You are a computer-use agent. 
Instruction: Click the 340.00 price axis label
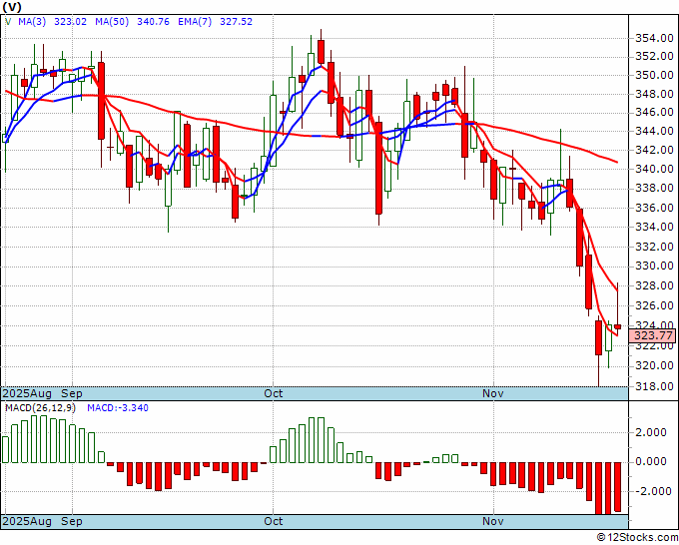tap(654, 170)
